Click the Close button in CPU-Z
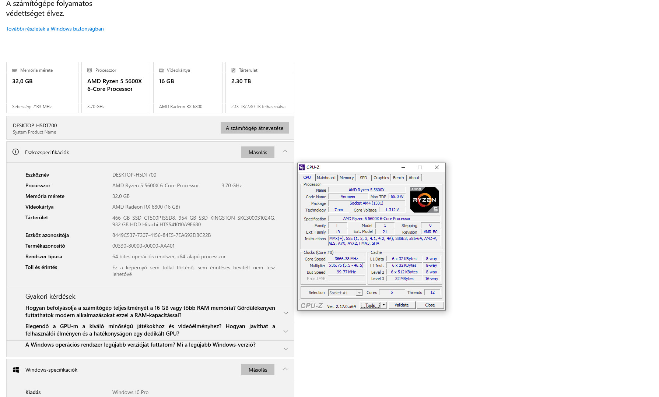 tap(430, 305)
